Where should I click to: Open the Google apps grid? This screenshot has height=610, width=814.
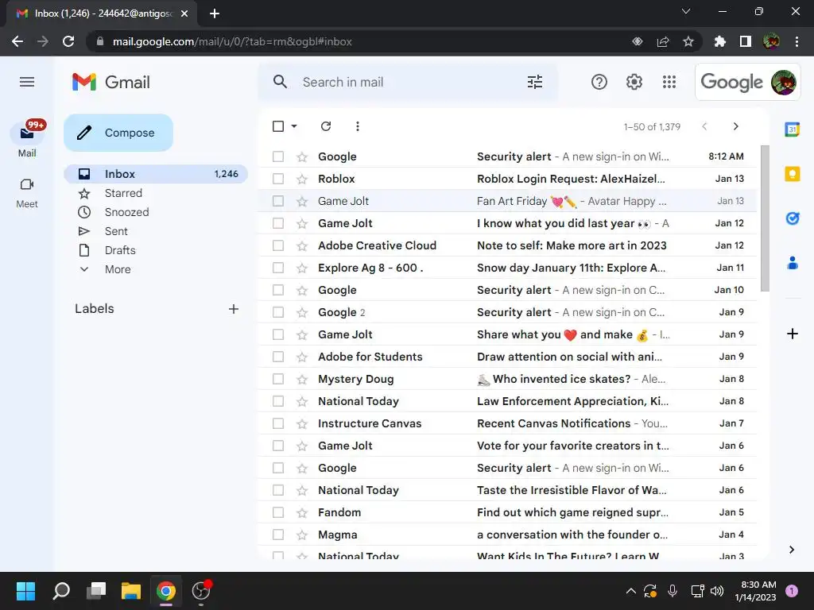click(669, 82)
